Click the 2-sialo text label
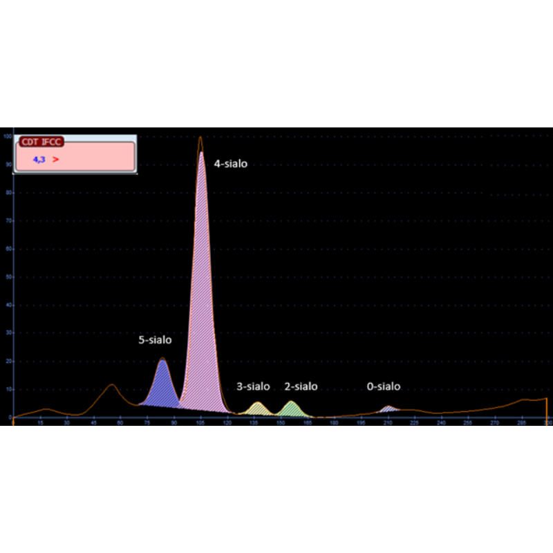553x553 pixels. [301, 386]
